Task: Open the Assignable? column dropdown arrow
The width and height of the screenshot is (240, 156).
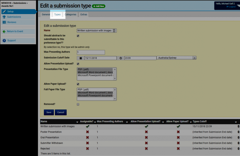Action: point(95,122)
